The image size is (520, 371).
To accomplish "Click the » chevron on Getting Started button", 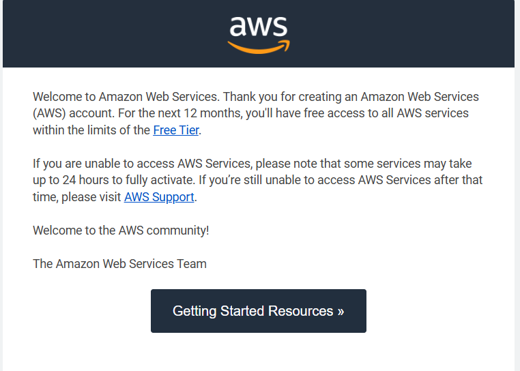I will (x=340, y=311).
